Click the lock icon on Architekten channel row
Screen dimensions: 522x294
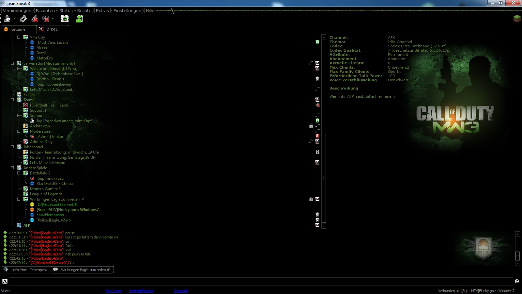[x=311, y=126]
